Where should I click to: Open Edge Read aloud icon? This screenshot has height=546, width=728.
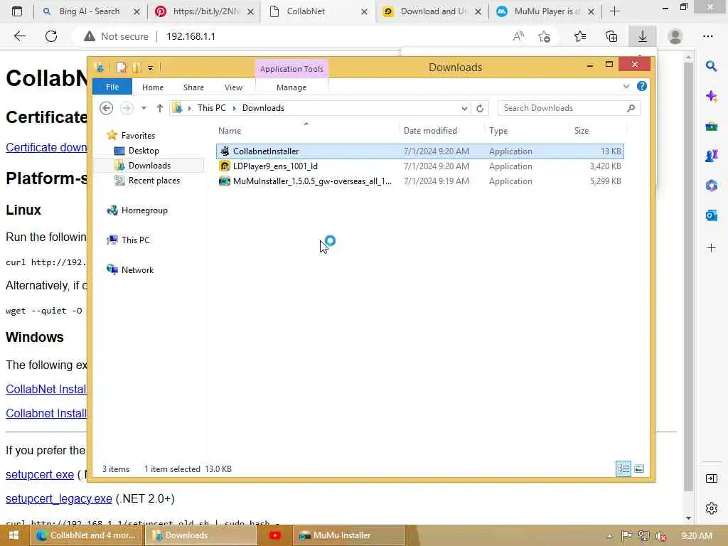pyautogui.click(x=518, y=36)
